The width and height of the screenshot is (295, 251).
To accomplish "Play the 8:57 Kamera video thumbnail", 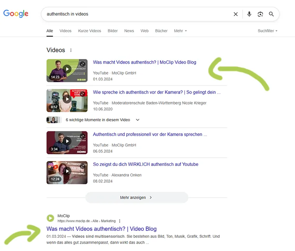I will 67,101.
